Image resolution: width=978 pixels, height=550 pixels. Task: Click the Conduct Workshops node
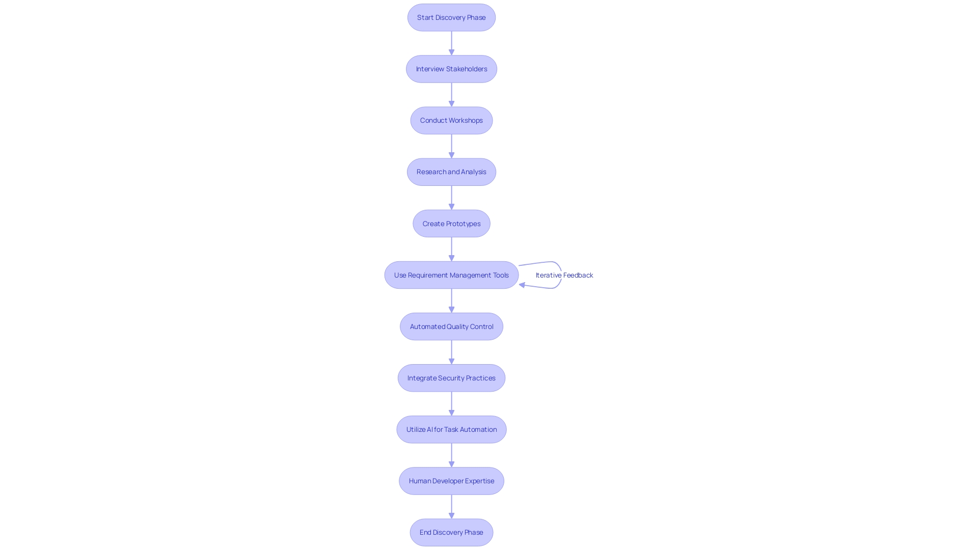point(451,120)
